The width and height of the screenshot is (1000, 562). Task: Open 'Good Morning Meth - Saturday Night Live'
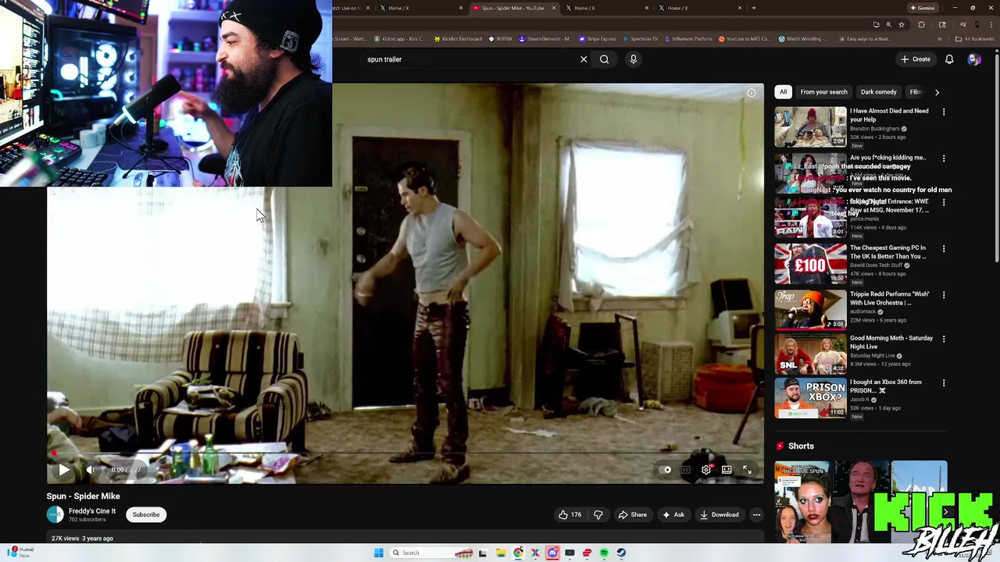coord(891,342)
